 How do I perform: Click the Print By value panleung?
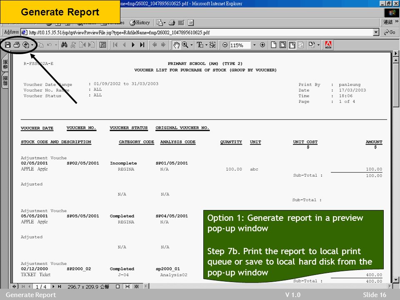tap(350, 85)
